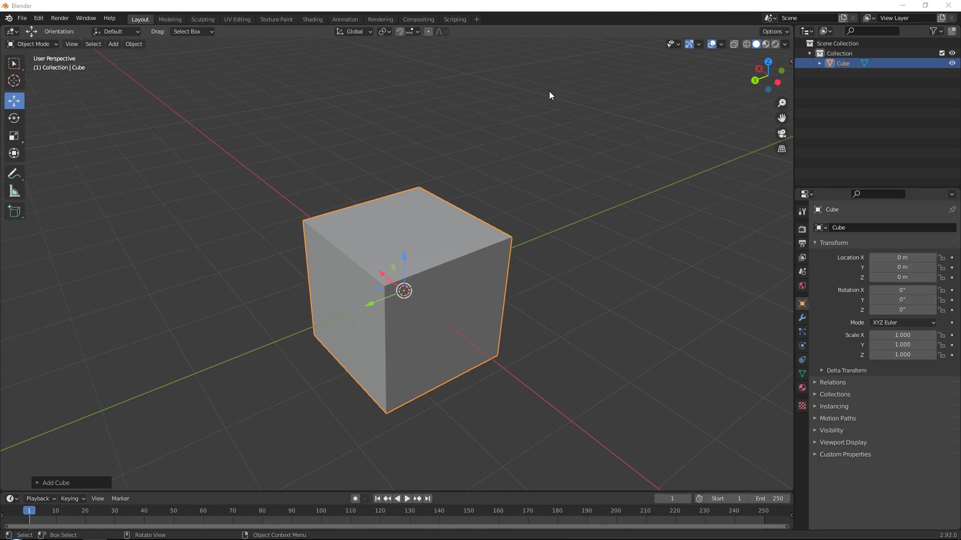
Task: Open Drag Select Box dropdown
Action: (192, 31)
